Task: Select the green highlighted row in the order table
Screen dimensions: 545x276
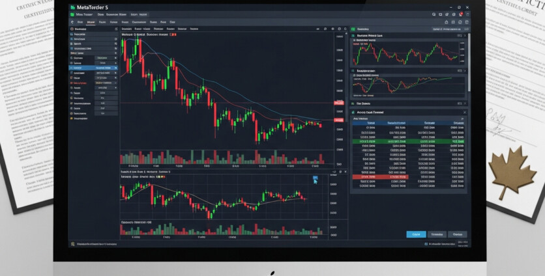Action: tap(408, 142)
